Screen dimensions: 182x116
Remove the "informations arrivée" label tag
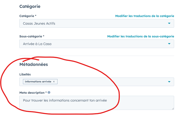[x=54, y=81]
